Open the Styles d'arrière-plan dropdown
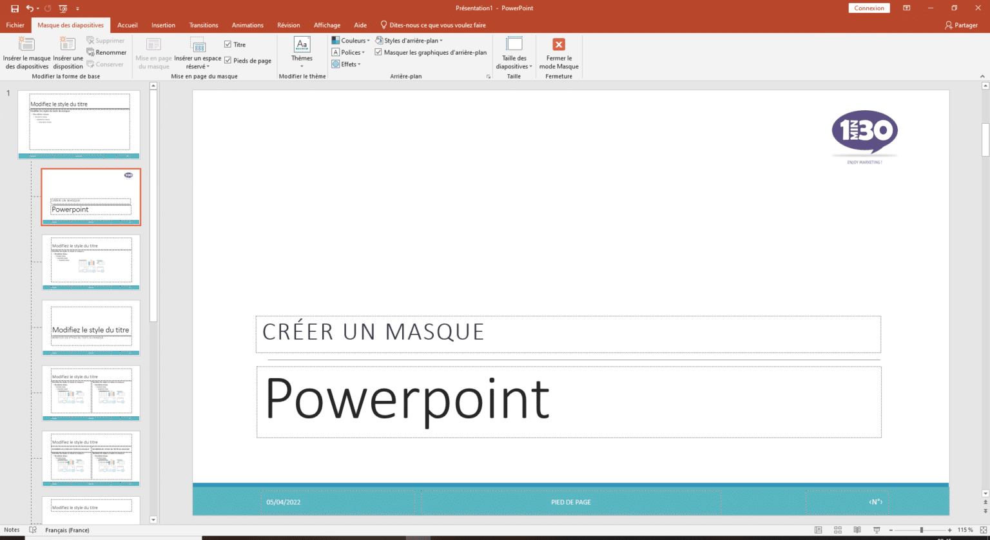This screenshot has height=540, width=990. coord(412,40)
